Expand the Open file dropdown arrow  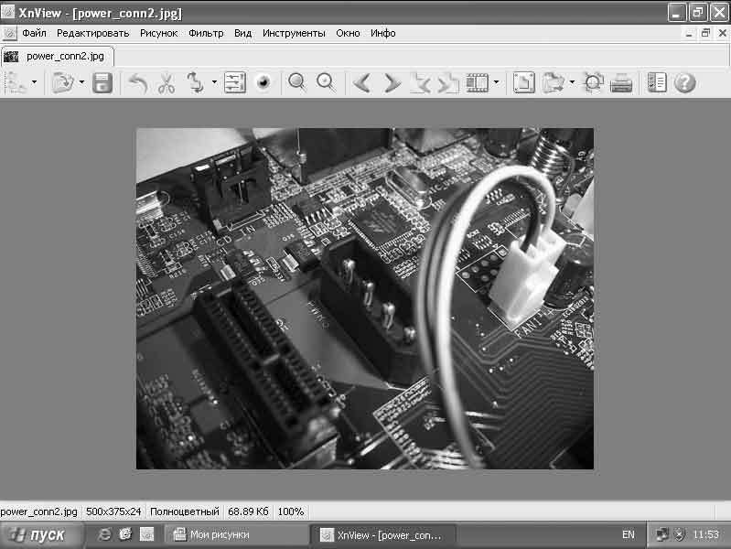81,83
